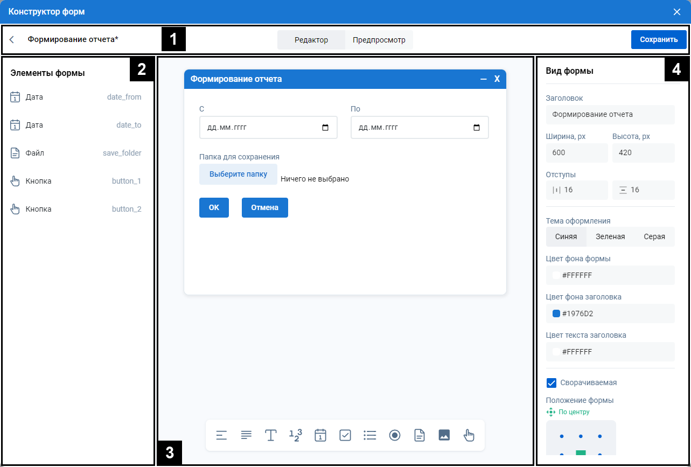
Task: Select the date_from element in the list
Action: [76, 97]
